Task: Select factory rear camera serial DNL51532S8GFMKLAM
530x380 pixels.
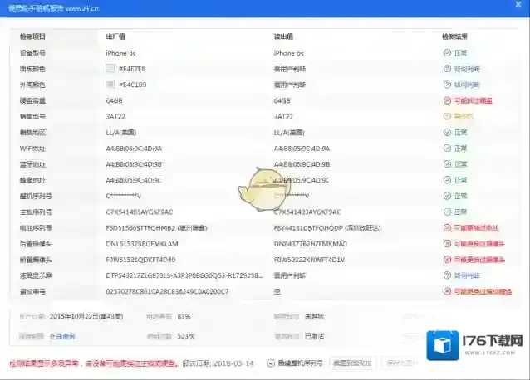Action: click(142, 244)
